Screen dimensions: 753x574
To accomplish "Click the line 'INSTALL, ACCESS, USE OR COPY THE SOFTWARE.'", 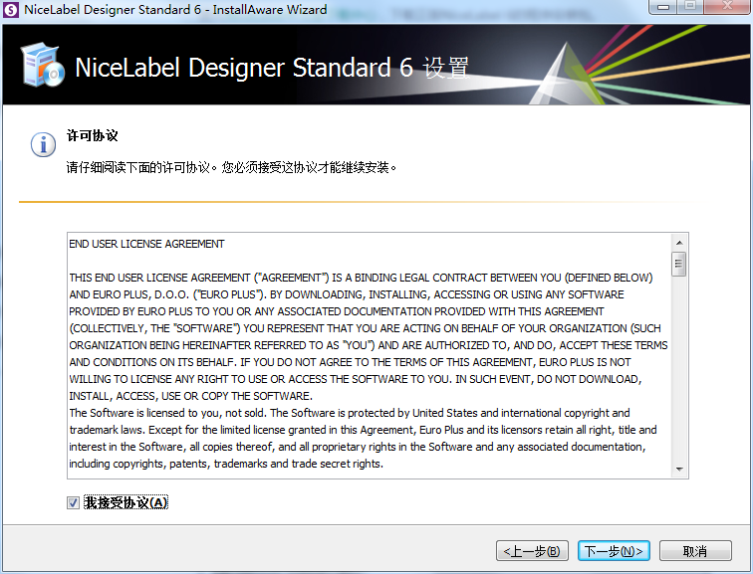I will [x=190, y=396].
